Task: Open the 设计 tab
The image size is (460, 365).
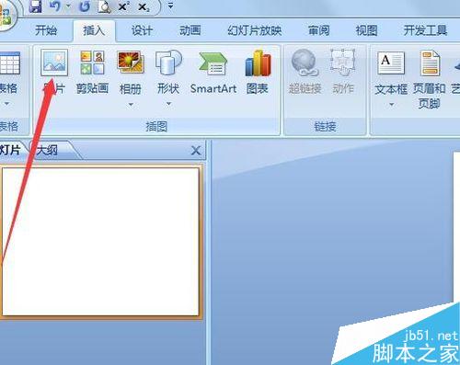Action: tap(142, 30)
